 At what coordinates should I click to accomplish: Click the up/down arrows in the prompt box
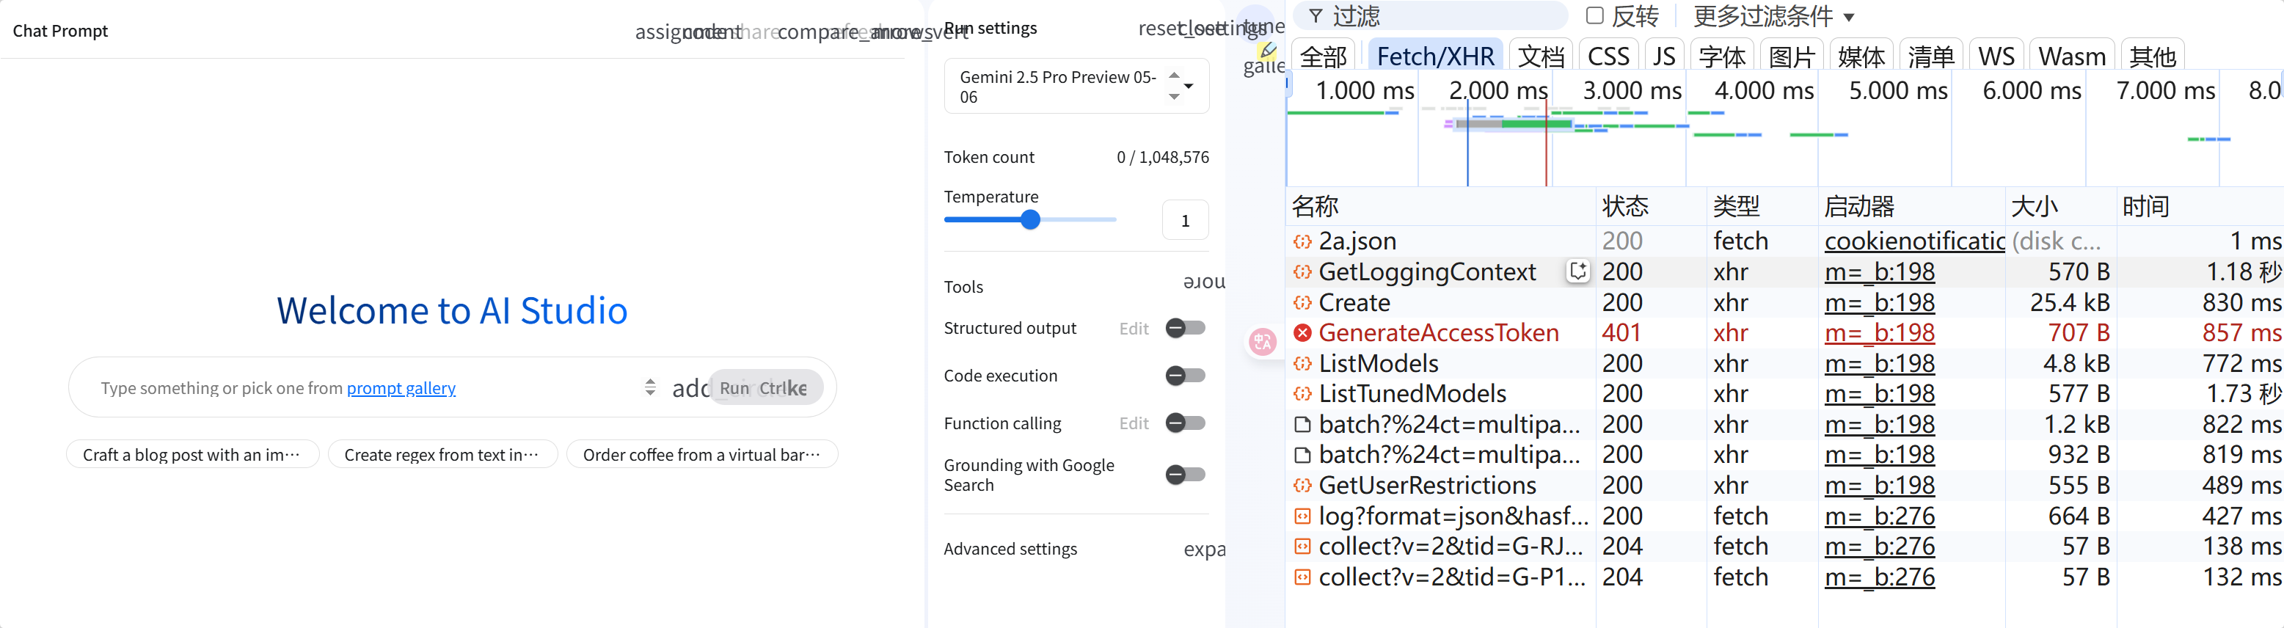[650, 387]
